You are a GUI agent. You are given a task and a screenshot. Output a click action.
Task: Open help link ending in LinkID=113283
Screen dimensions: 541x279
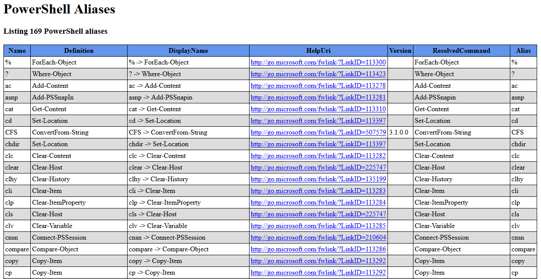[x=318, y=191]
